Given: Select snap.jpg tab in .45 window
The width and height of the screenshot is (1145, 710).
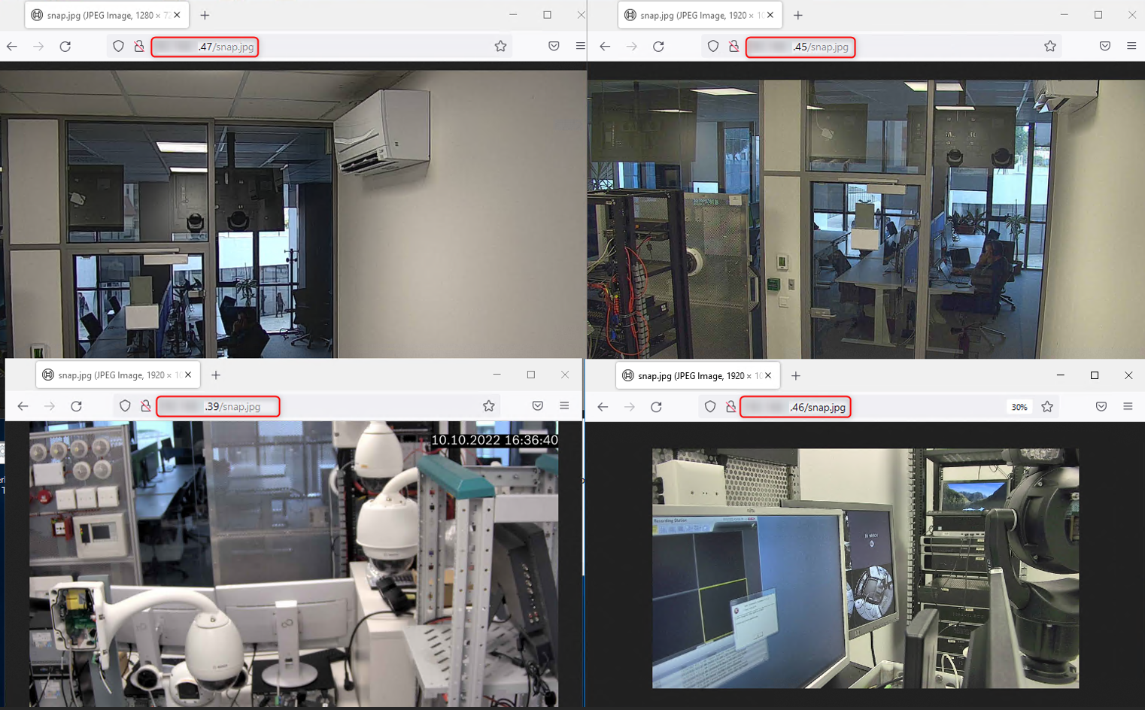Looking at the screenshot, I should pyautogui.click(x=692, y=15).
